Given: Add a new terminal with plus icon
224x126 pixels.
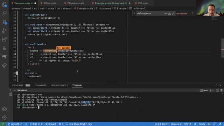Looking at the screenshot, I should point(210,90).
